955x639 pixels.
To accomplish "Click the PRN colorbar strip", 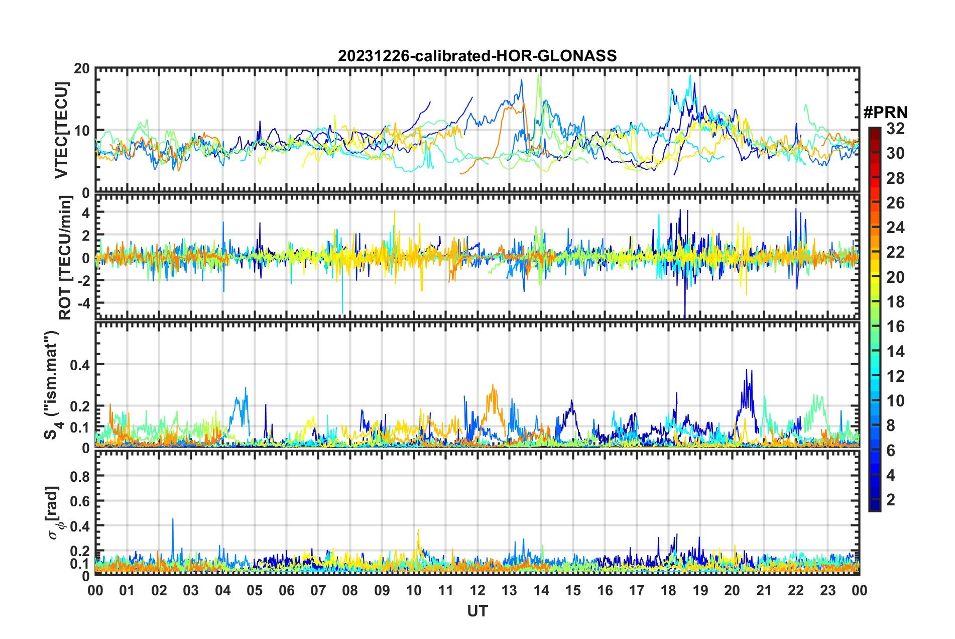I will (x=874, y=319).
